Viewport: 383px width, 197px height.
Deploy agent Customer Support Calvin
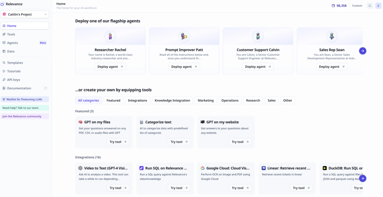tap(258, 67)
